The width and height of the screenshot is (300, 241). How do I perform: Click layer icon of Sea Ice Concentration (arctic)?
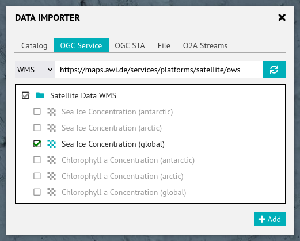point(51,128)
